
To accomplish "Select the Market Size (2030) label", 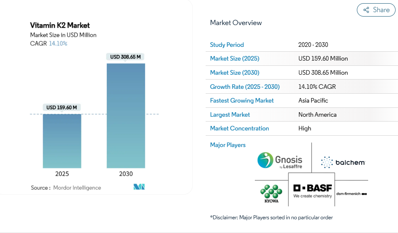I will [x=235, y=73].
